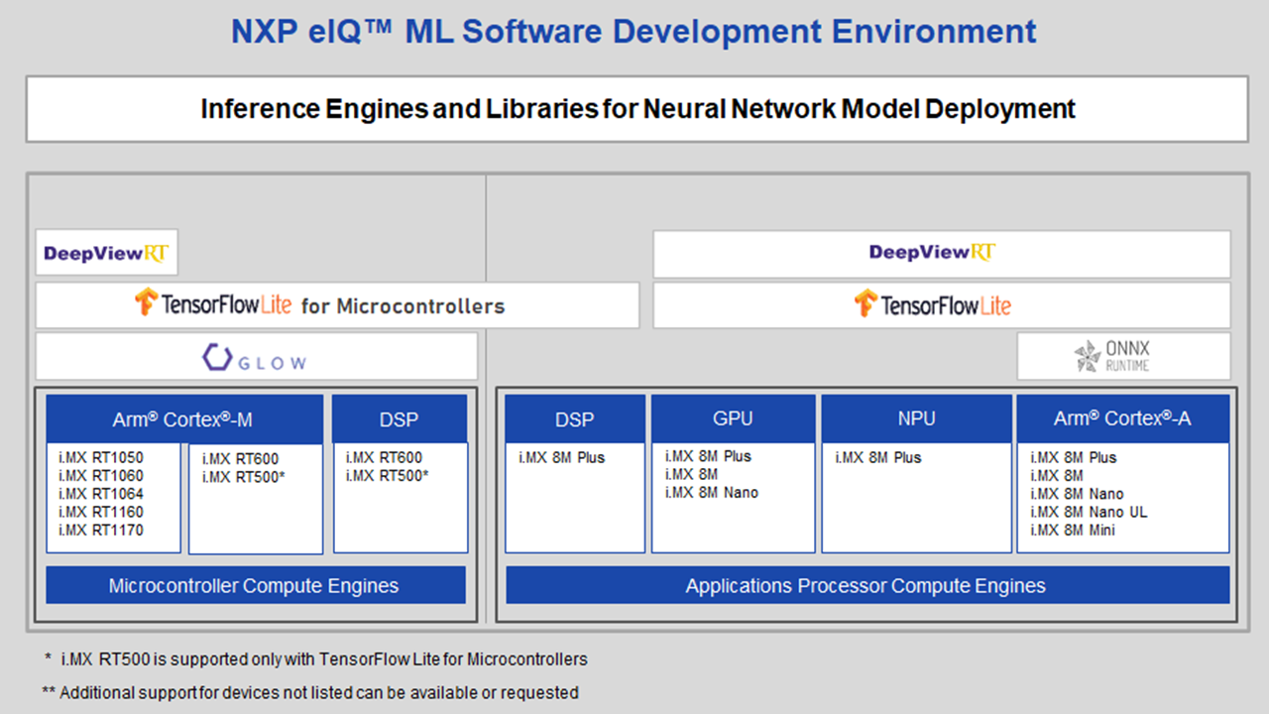Click the Inference Engines and Libraries header
The image size is (1269, 714).
pyautogui.click(x=638, y=109)
